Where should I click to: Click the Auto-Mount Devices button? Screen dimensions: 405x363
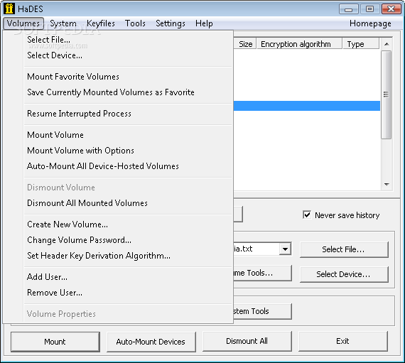pyautogui.click(x=151, y=342)
